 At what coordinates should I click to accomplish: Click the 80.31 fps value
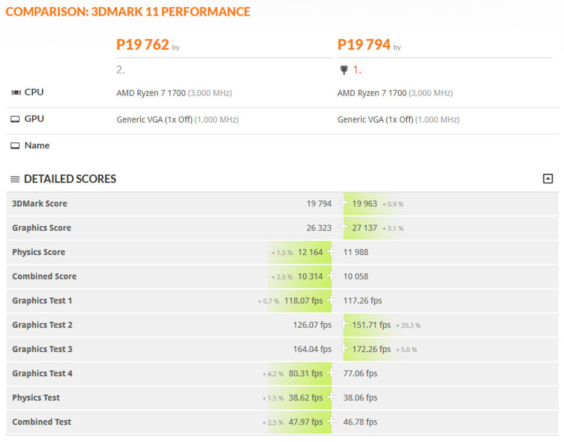306,373
